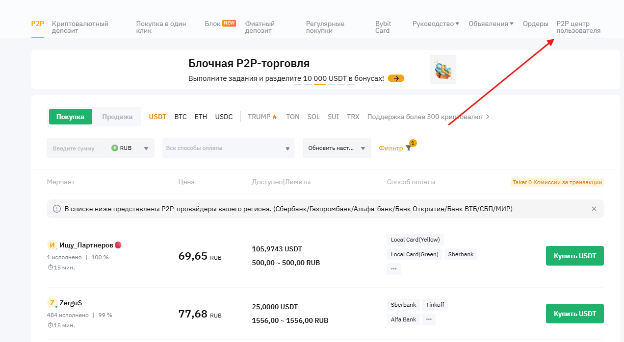Show more payment methods for Ищу_Партнеров
The image size is (624, 342).
point(394,269)
